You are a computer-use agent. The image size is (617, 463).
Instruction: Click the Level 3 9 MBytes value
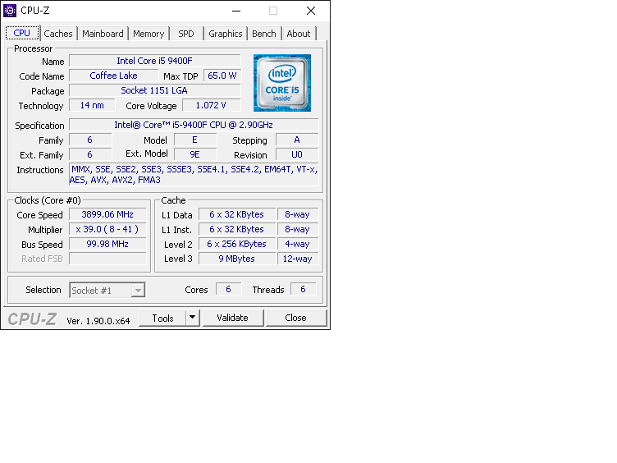click(237, 259)
